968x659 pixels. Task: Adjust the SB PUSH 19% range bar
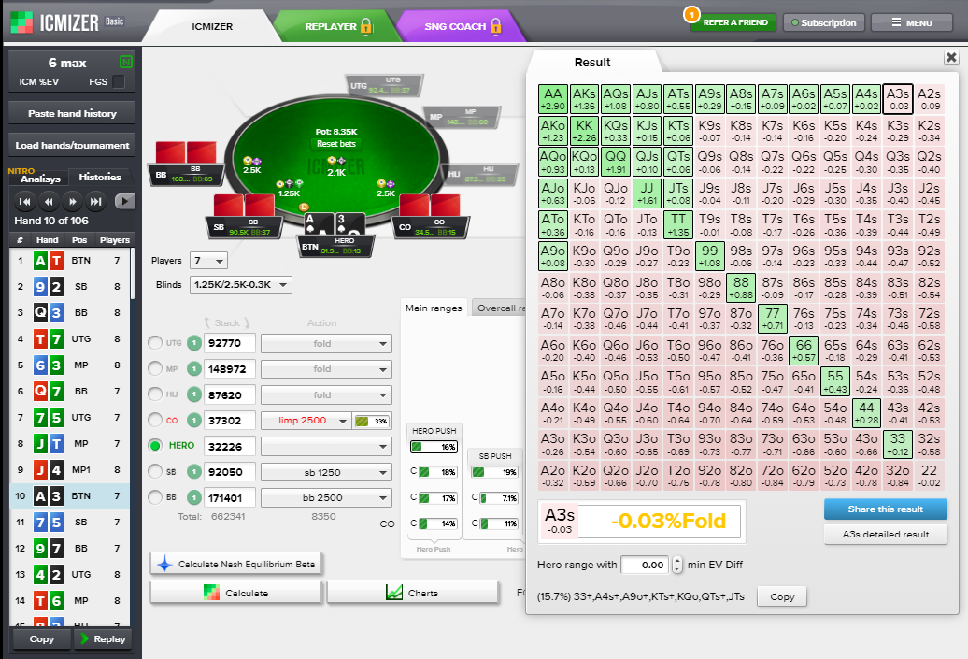pos(494,472)
